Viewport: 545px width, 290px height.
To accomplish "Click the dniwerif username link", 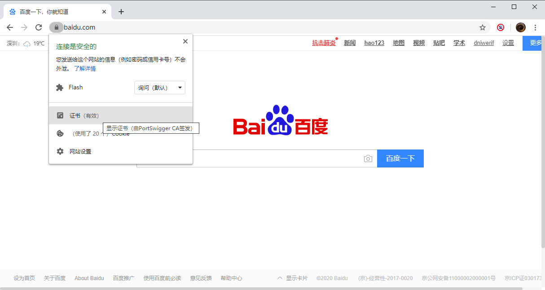I will pyautogui.click(x=484, y=43).
